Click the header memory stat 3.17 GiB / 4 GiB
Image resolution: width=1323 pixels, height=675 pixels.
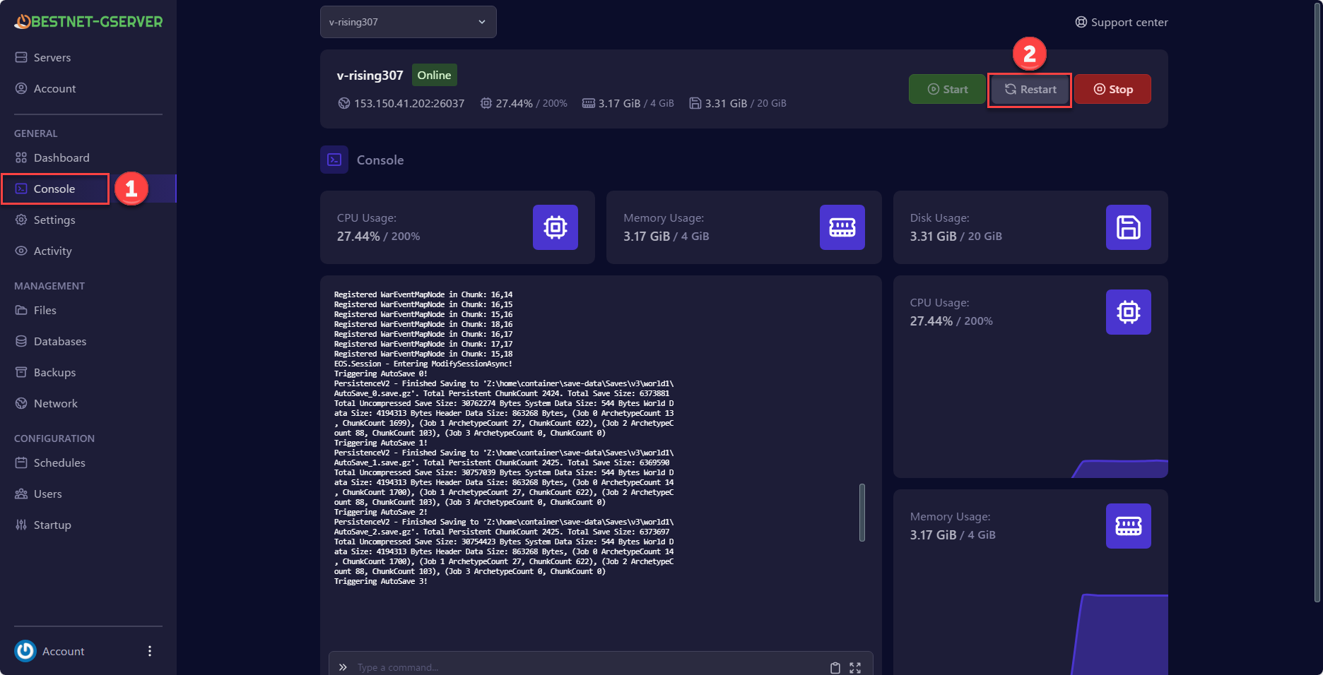(628, 103)
